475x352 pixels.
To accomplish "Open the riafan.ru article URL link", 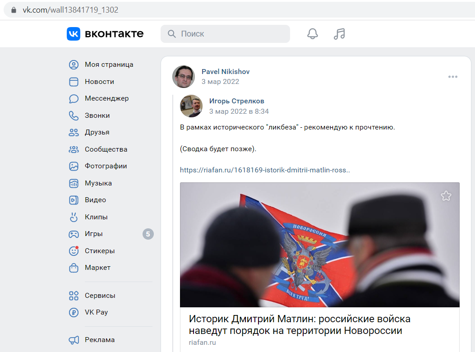I will pos(265,170).
